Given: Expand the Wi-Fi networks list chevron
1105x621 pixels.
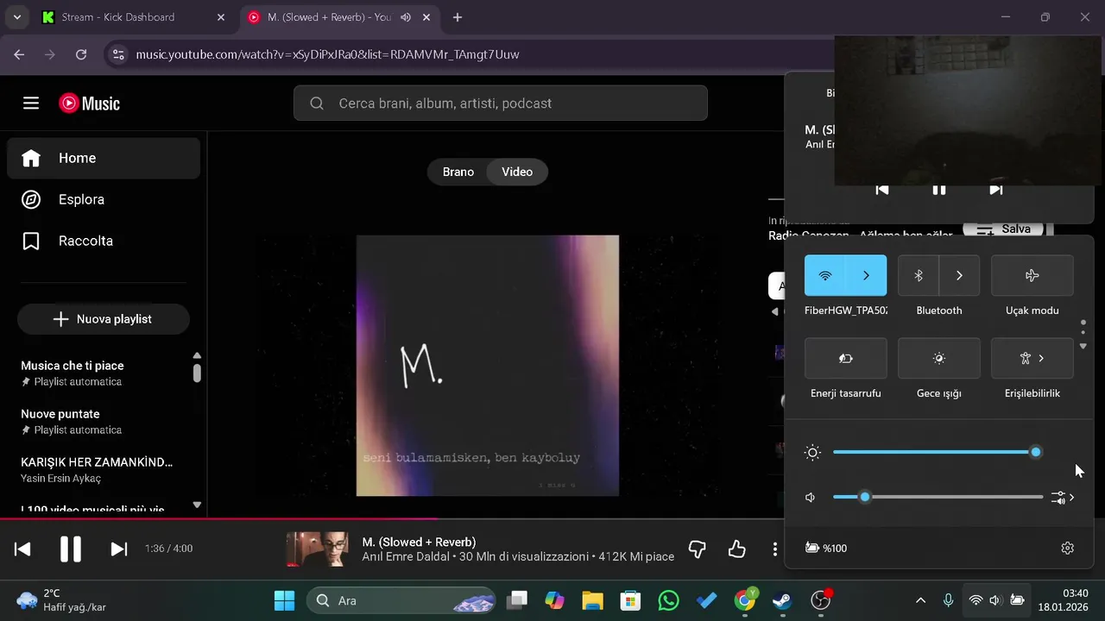Looking at the screenshot, I should [866, 276].
